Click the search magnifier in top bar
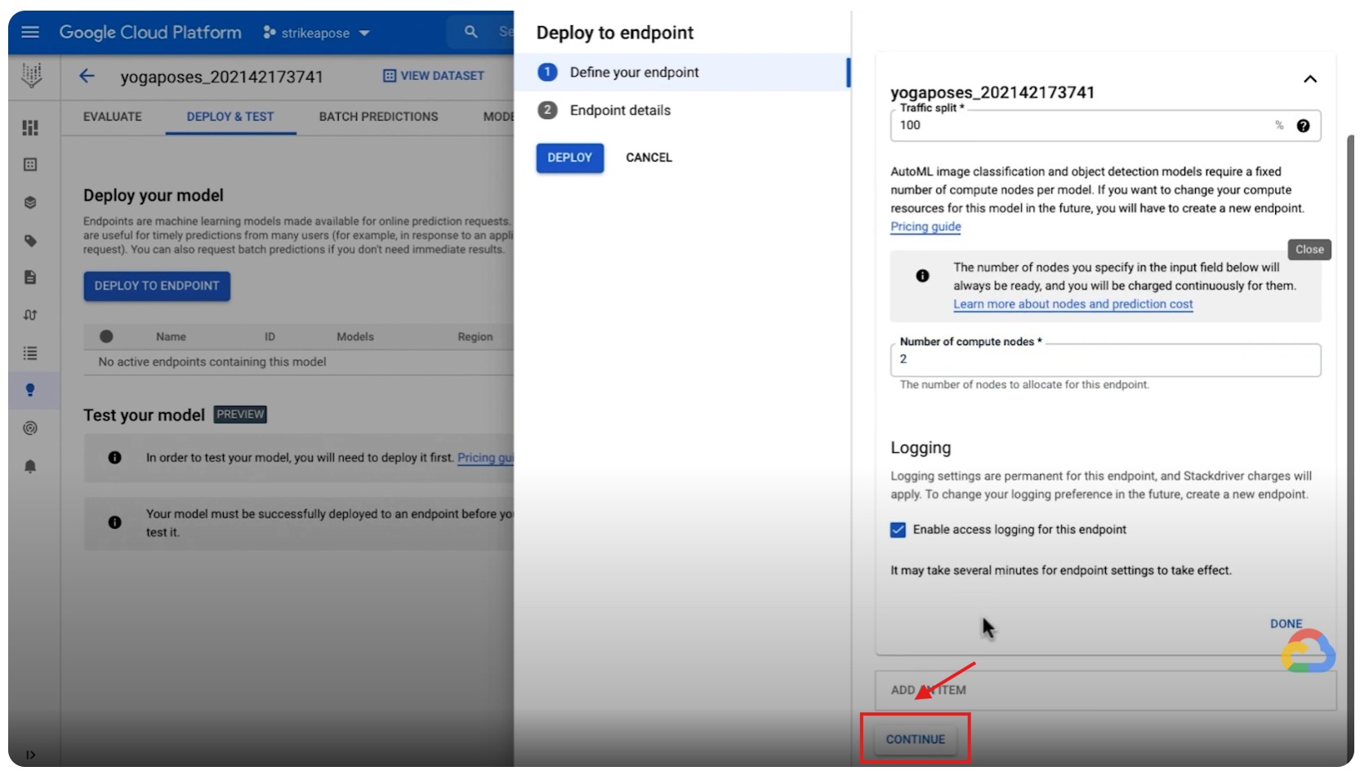Image resolution: width=1360 pixels, height=780 pixels. pos(470,33)
